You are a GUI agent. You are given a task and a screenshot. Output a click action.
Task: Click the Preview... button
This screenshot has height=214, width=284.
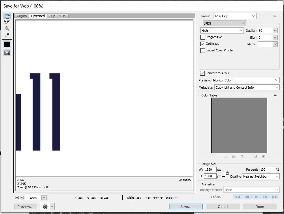pos(25,206)
